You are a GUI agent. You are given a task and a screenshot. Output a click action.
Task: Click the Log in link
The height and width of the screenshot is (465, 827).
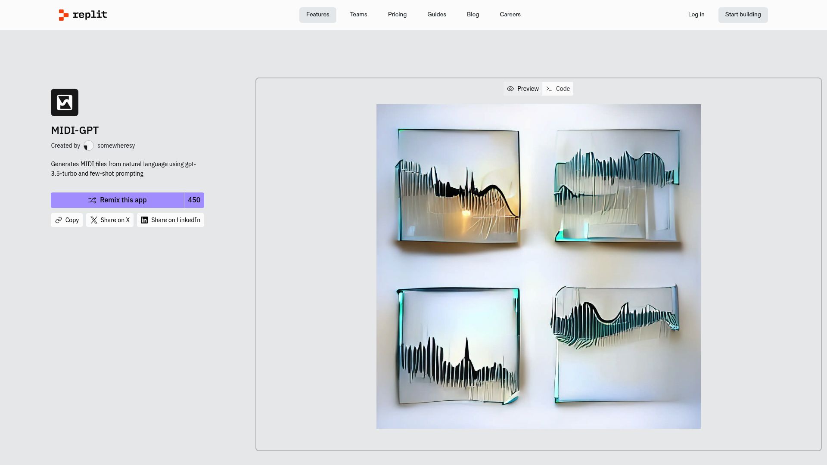[696, 14]
